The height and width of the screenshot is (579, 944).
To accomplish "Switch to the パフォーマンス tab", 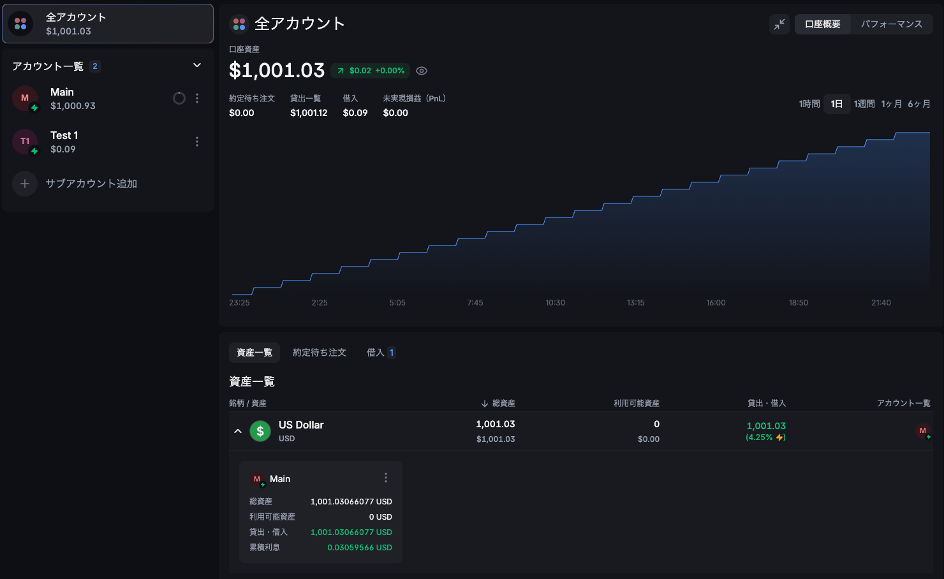I will [x=891, y=24].
